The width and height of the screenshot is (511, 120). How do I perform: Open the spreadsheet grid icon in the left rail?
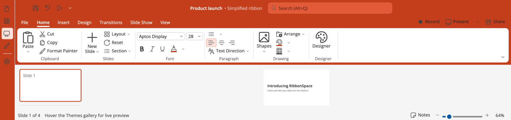tap(7, 21)
